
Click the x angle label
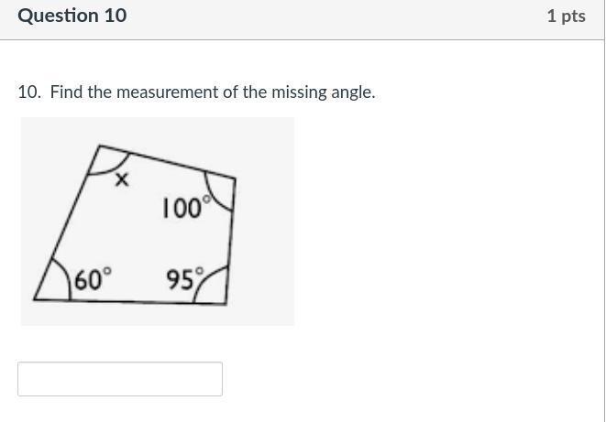(121, 181)
